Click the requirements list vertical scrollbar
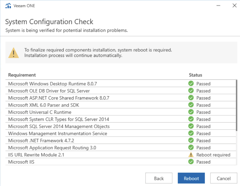This screenshot has height=186, width=240. [237, 106]
